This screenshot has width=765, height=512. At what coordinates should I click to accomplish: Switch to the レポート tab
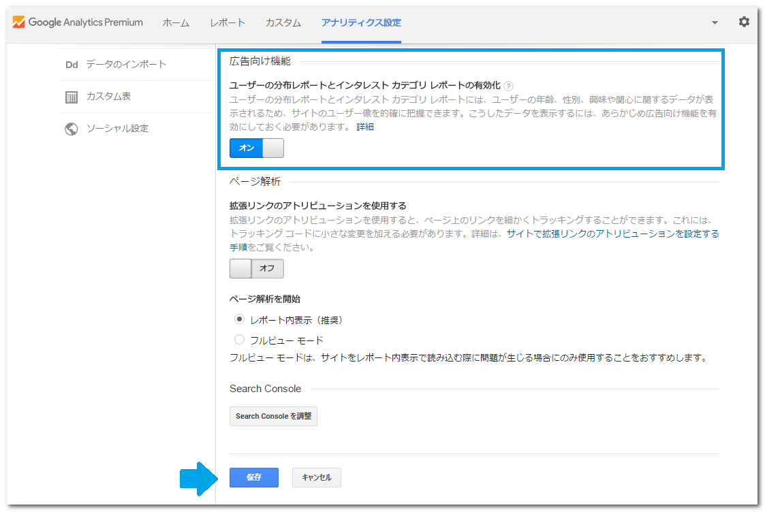228,22
